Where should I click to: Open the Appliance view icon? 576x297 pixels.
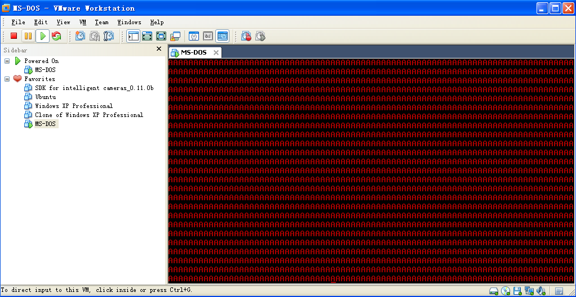(x=208, y=36)
